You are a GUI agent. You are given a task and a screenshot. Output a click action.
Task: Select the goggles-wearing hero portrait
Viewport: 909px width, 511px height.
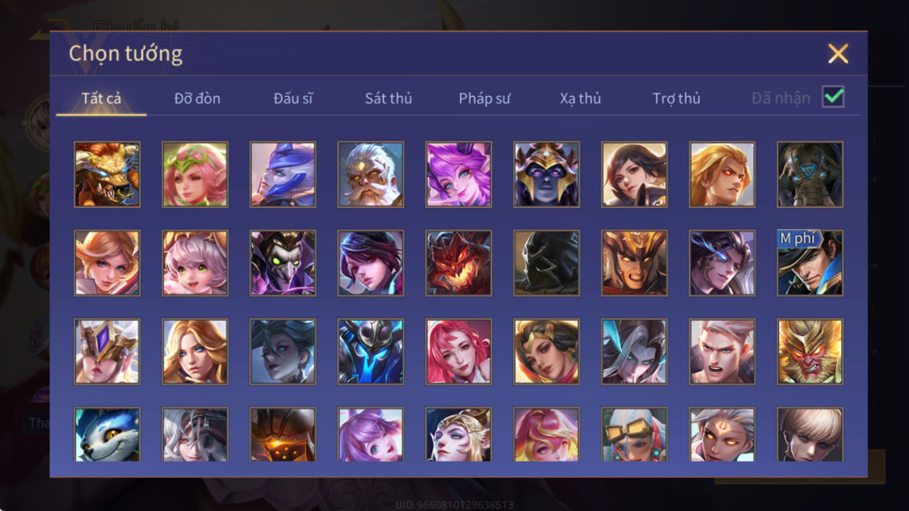(634, 434)
